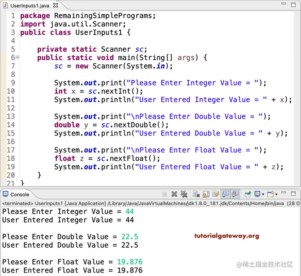301x276 pixels.
Task: Toggle Word Wrap in the console
Action: tap(216, 194)
